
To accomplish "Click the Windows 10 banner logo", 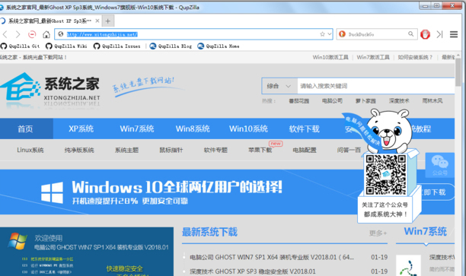I will 52,192.
